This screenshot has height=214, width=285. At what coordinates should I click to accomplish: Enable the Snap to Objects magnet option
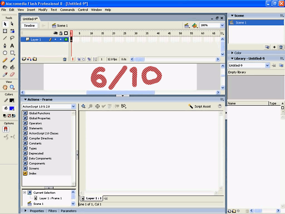[6, 129]
